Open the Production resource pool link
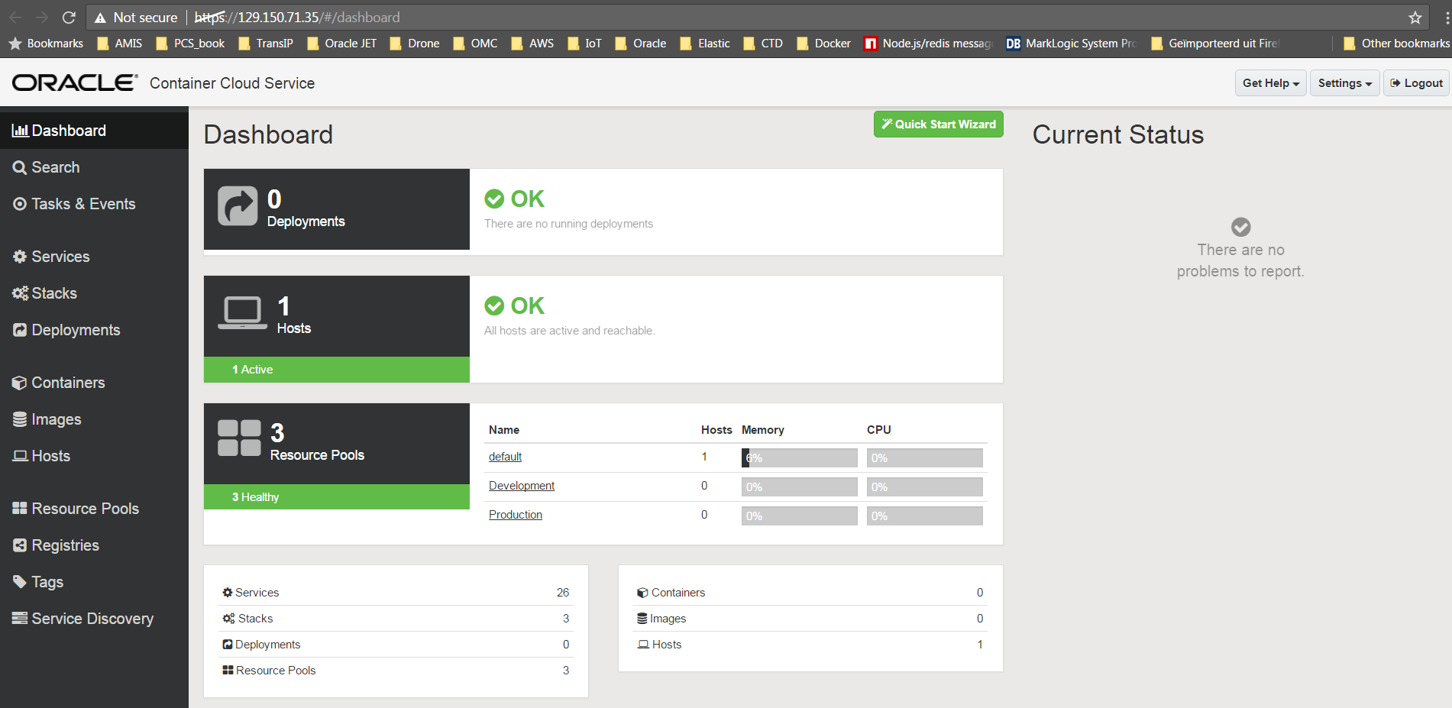 [516, 515]
